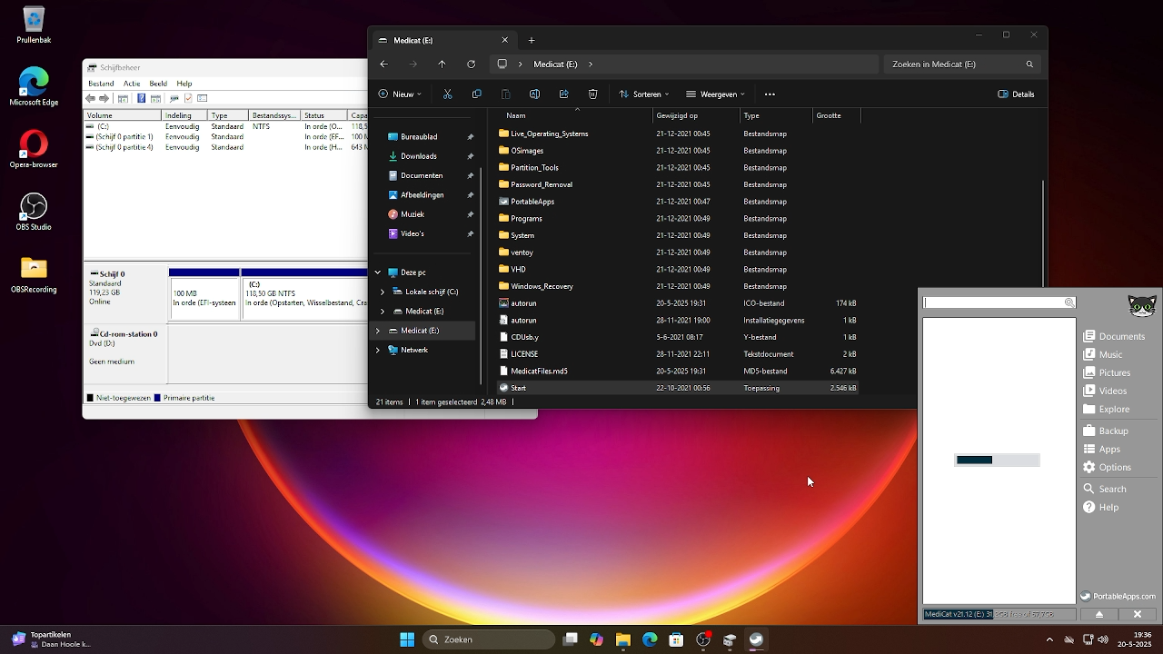The width and height of the screenshot is (1163, 654).
Task: Open the Help menu in Schijfbeheer
Action: 184,84
